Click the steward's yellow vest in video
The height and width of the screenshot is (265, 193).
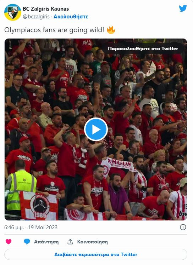tap(20, 189)
